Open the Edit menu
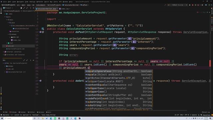The width and height of the screenshot is (213, 120). [10, 2]
